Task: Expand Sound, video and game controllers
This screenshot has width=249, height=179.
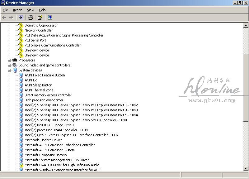Action: [x=9, y=65]
